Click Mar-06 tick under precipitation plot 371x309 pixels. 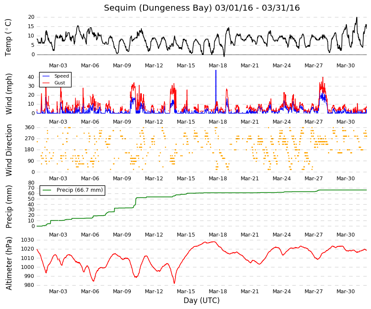click(x=90, y=235)
